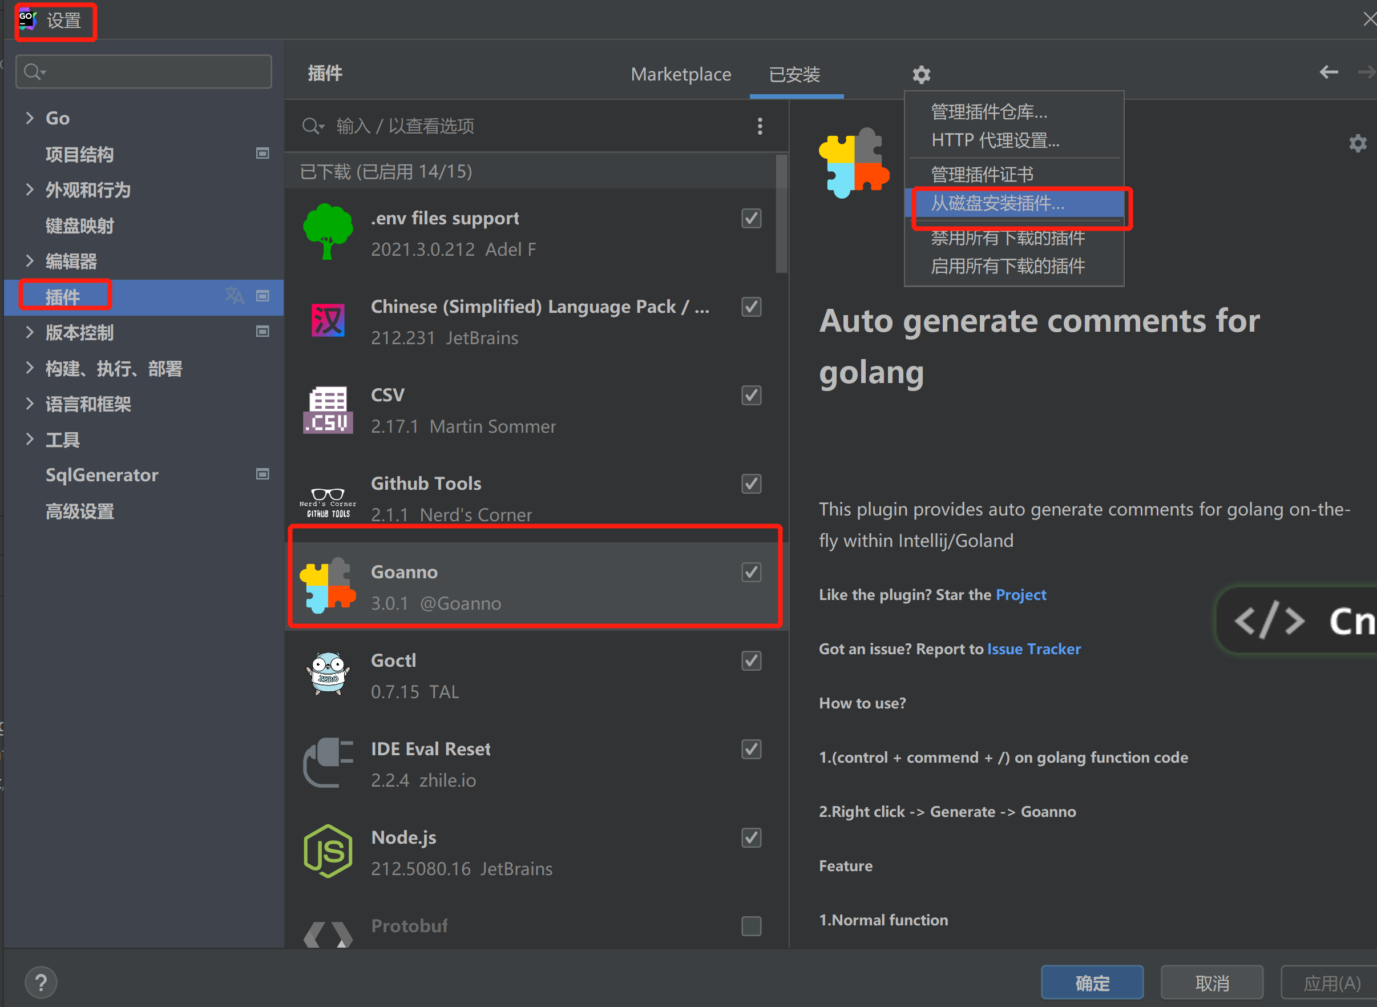Screen dimensions: 1377x1007
Task: Click the project-level icon in 插件 row
Action: click(x=263, y=296)
